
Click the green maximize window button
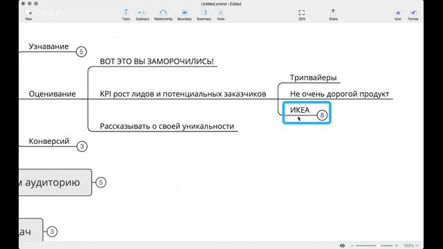(36, 3)
